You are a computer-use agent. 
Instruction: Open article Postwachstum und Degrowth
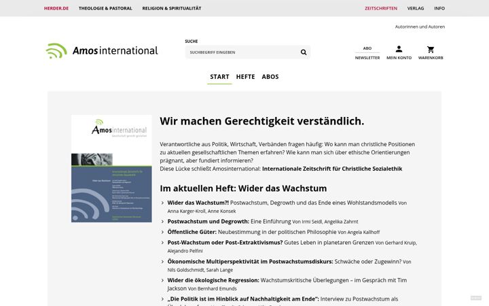(209, 222)
